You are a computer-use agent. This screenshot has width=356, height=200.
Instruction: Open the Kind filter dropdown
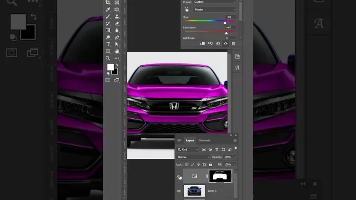(188, 149)
